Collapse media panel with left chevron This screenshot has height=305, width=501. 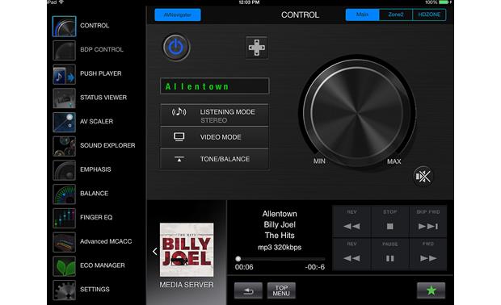154,252
